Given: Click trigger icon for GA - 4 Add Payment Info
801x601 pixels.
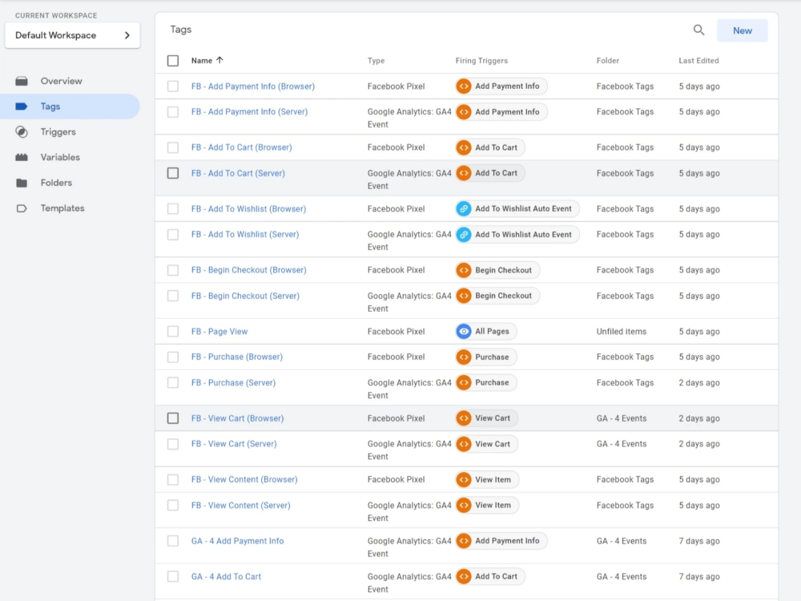Looking at the screenshot, I should [464, 541].
